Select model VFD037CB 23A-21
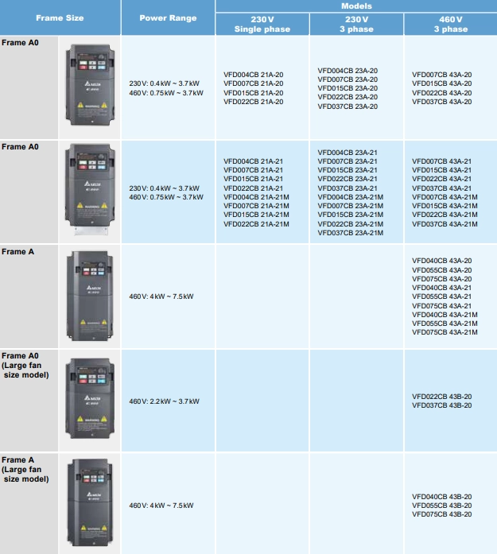Screen dimensions: 497x554 348,188
